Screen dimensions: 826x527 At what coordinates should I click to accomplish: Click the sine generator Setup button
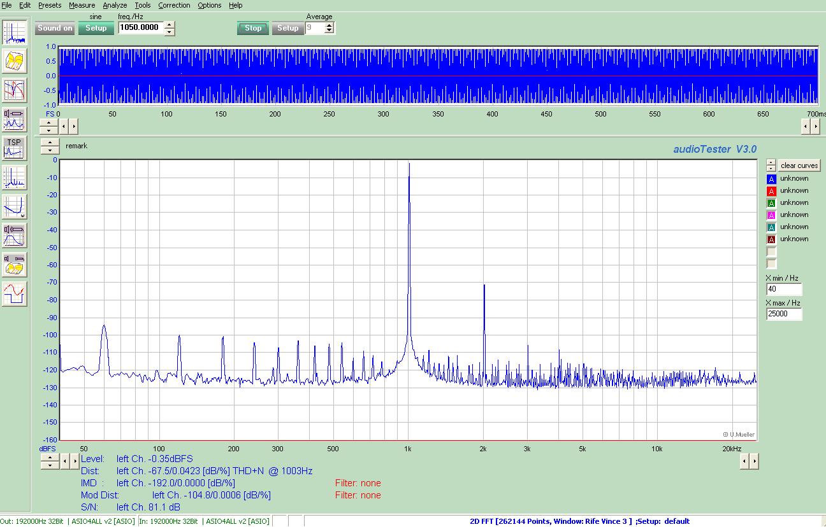click(x=96, y=28)
